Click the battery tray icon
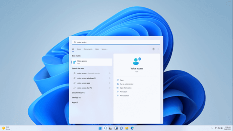 (x=222, y=128)
